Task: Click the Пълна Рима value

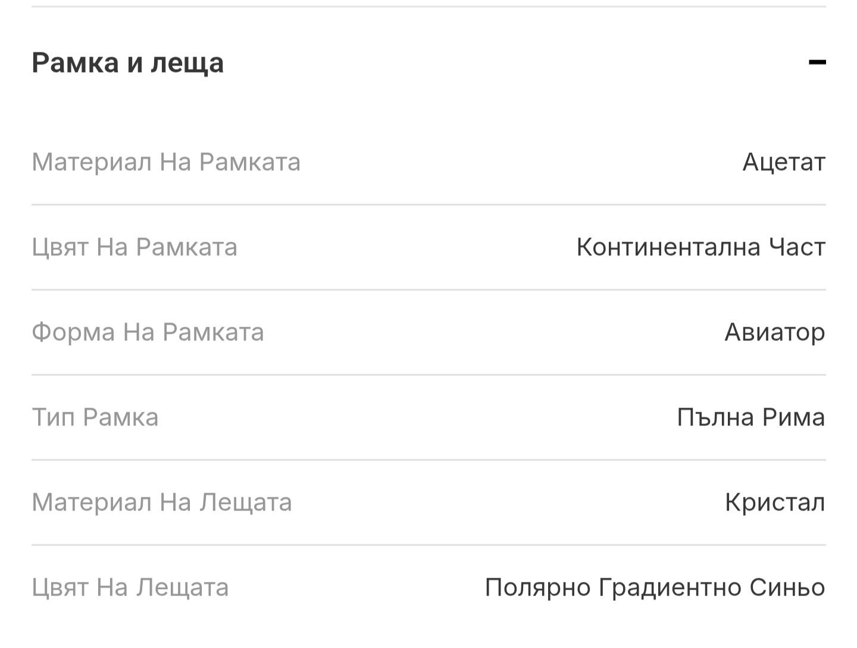Action: coord(751,417)
